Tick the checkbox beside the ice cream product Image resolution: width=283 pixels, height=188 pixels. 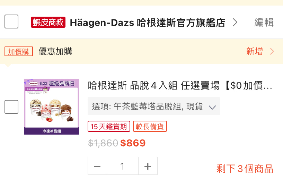click(11, 107)
